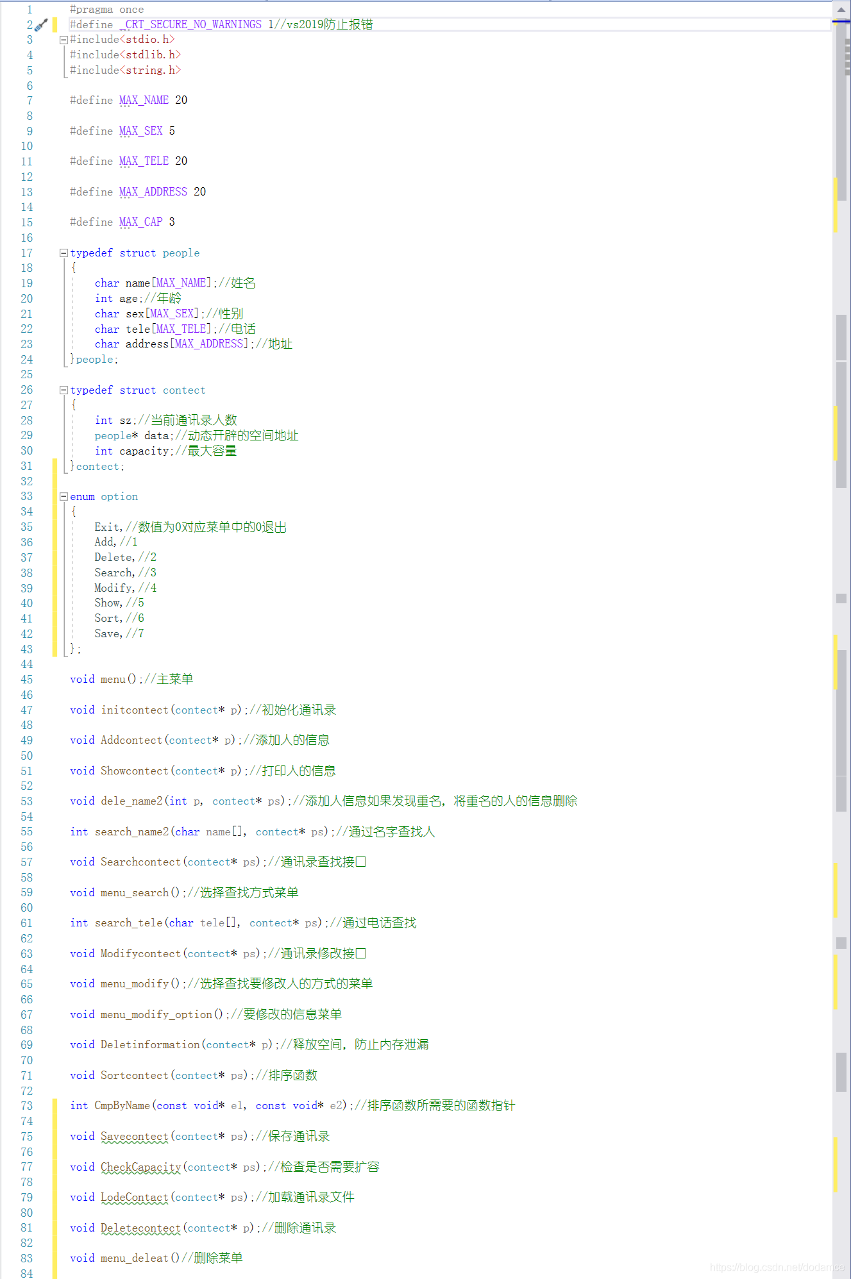Click the vertical scrollbar track
851x1279 pixels.
(x=841, y=641)
